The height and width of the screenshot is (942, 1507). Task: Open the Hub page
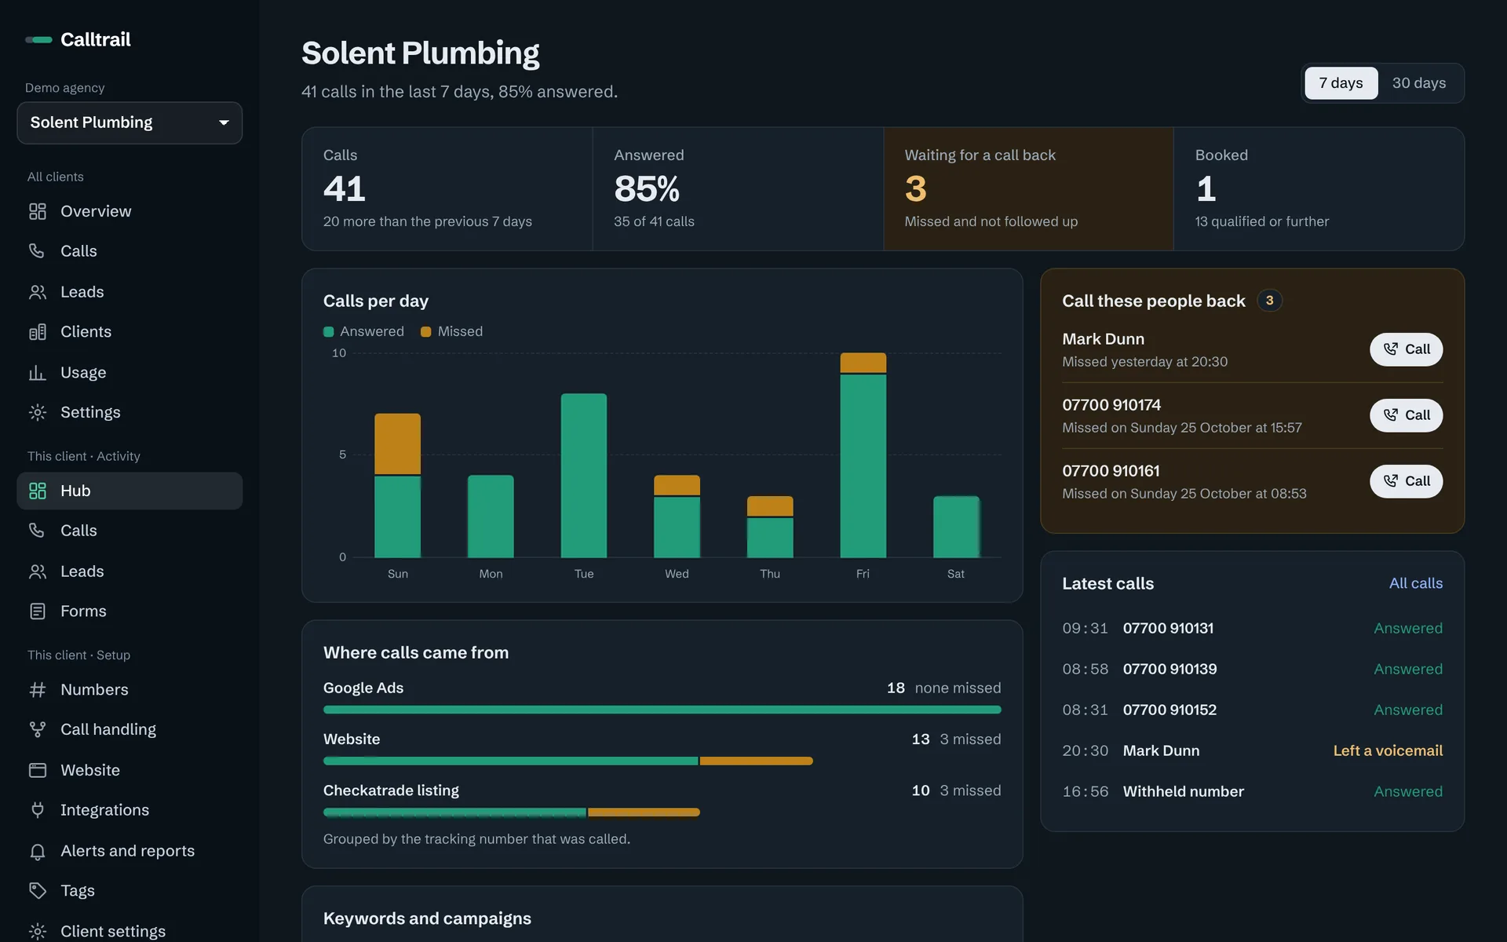130,491
